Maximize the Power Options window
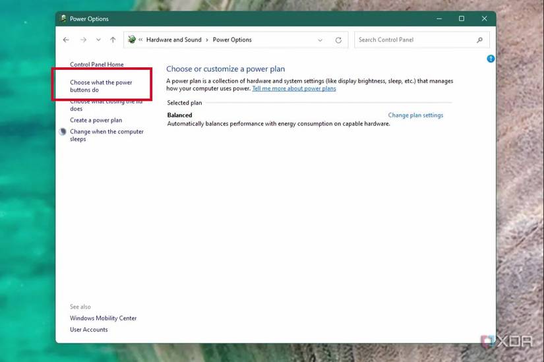 [x=462, y=18]
